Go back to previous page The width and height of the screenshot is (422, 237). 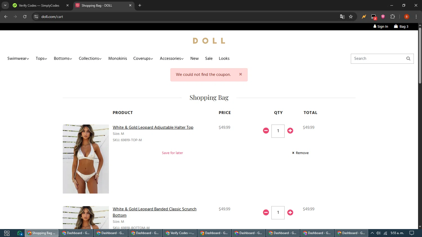tap(6, 17)
